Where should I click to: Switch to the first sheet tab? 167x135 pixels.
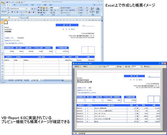point(15,80)
